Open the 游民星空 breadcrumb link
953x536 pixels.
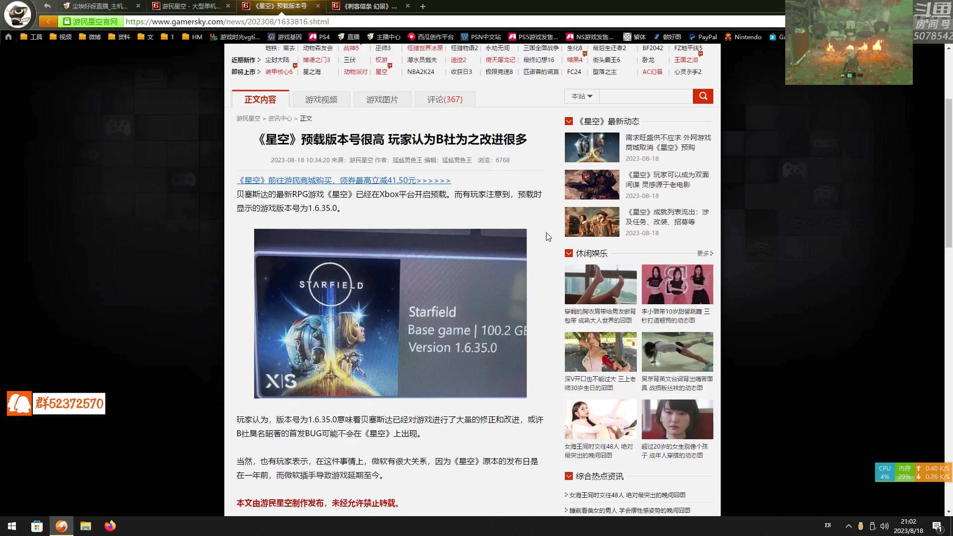coord(248,118)
